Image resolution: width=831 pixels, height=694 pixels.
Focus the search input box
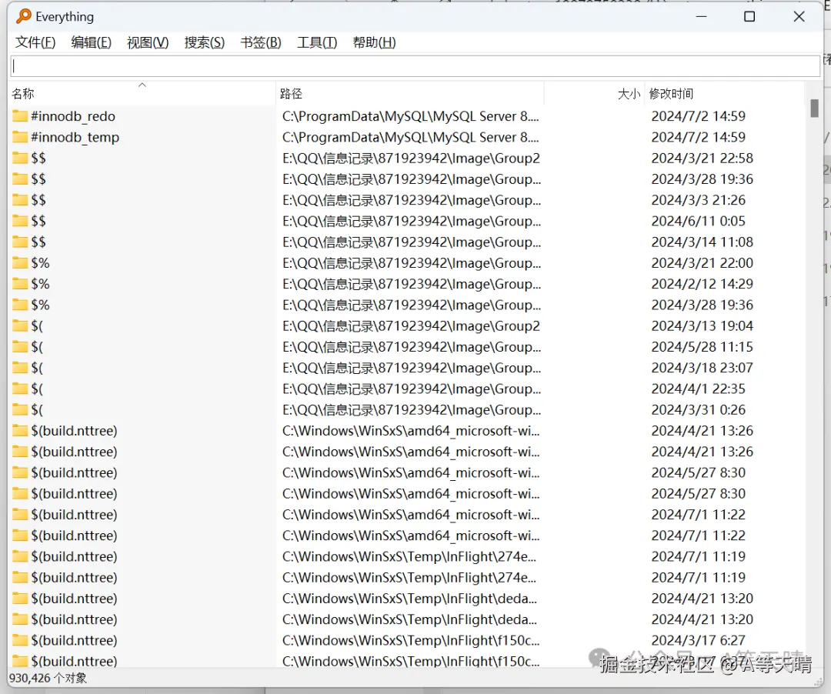coord(415,65)
